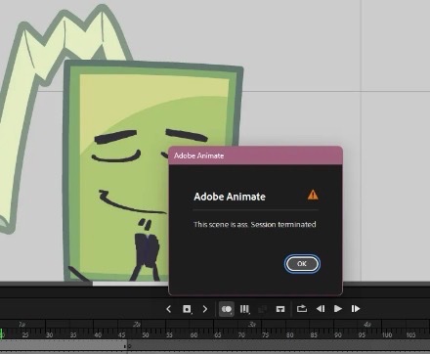Click the 4s time marker on ruler
The height and width of the screenshot is (354, 430).
(x=367, y=325)
